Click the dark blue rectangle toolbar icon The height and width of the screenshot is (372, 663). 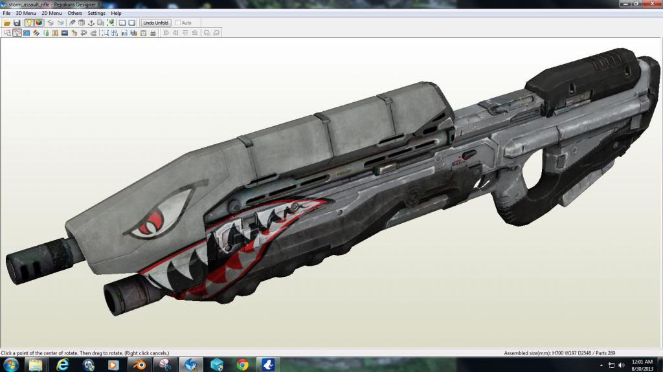[x=65, y=33]
